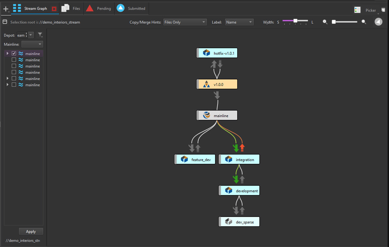Uncheck the first mainline stream checkbox
The height and width of the screenshot is (247, 389).
14,53
